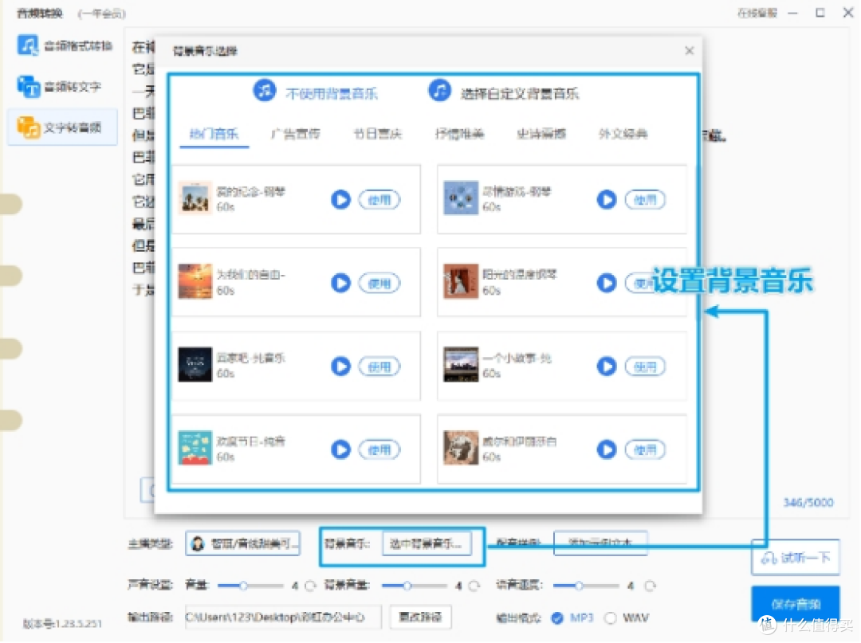Click 阳光的温度钢琴 album cover

[461, 281]
